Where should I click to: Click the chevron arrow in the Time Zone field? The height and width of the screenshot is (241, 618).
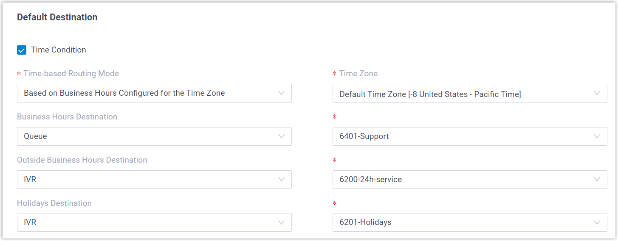pos(597,93)
